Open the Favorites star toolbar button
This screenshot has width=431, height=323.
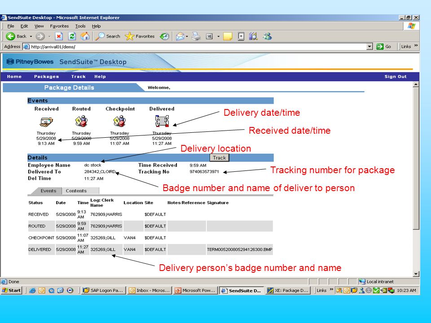coord(140,36)
